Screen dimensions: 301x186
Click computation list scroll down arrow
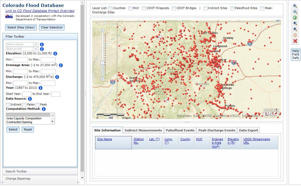[x=52, y=122]
